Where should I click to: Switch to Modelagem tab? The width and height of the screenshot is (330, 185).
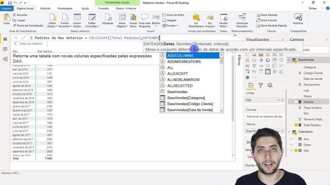[x=65, y=8]
